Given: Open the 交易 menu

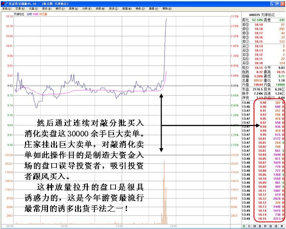Looking at the screenshot, I should click(20, 8).
